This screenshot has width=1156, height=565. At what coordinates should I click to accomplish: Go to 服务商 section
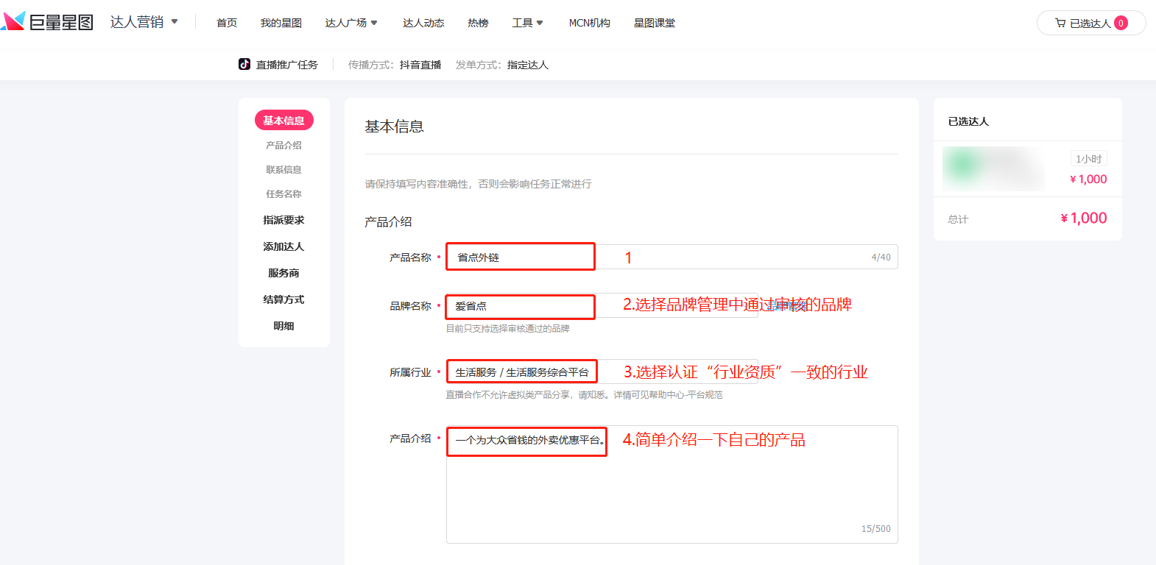(284, 273)
